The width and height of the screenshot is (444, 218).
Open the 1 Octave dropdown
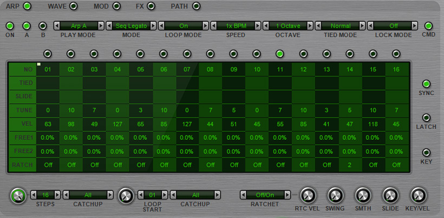pos(288,26)
